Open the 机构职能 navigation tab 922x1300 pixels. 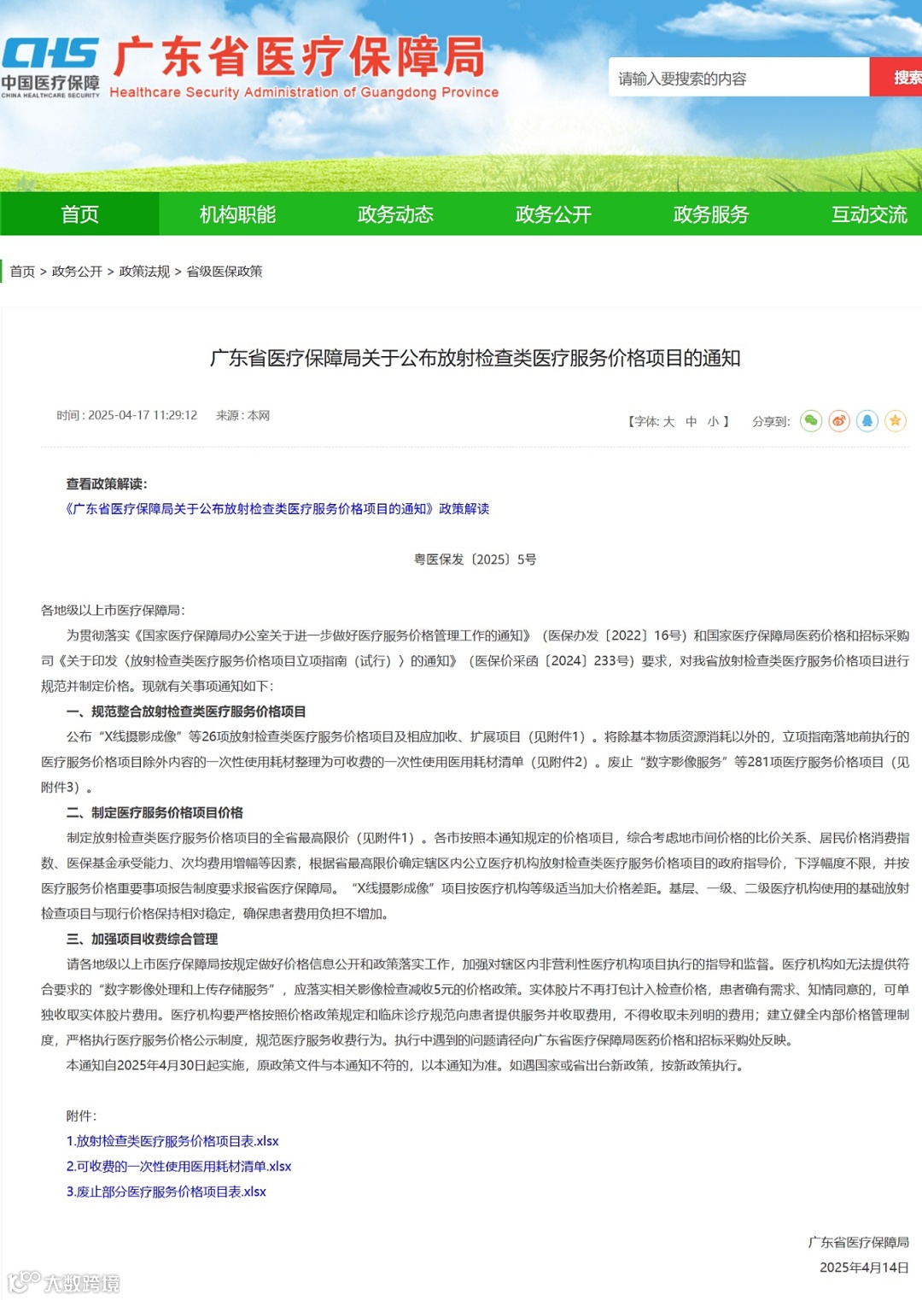tap(237, 214)
